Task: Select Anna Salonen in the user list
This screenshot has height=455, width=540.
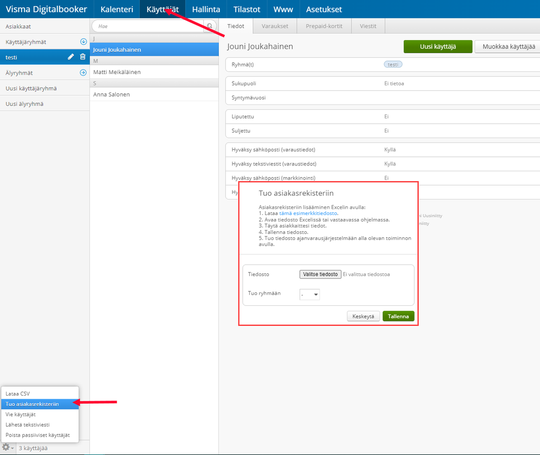Action: point(154,95)
